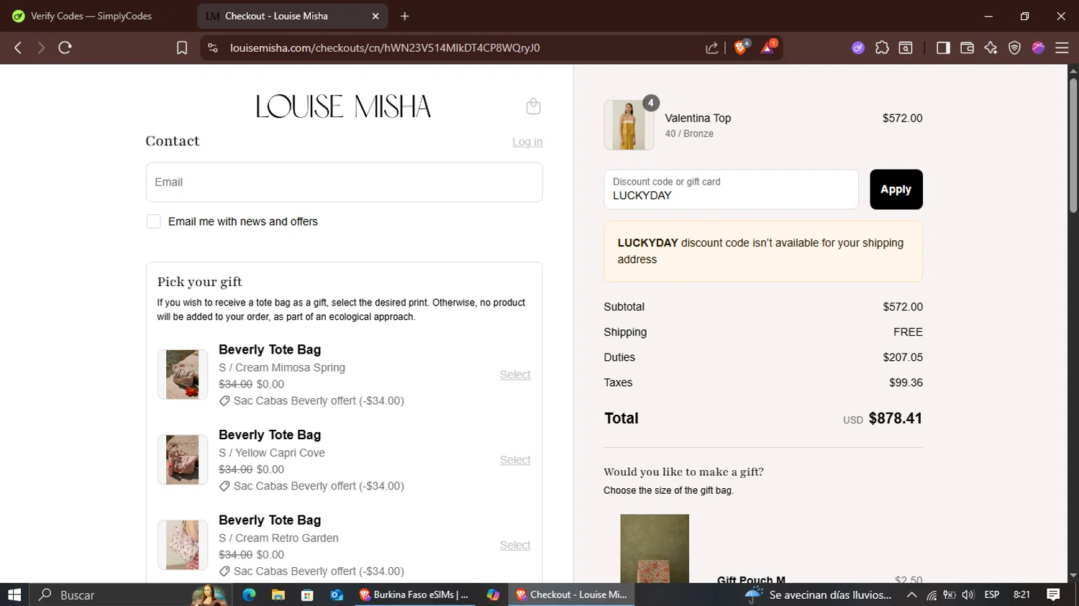This screenshot has width=1079, height=606.
Task: Click the share page icon
Action: pos(711,47)
